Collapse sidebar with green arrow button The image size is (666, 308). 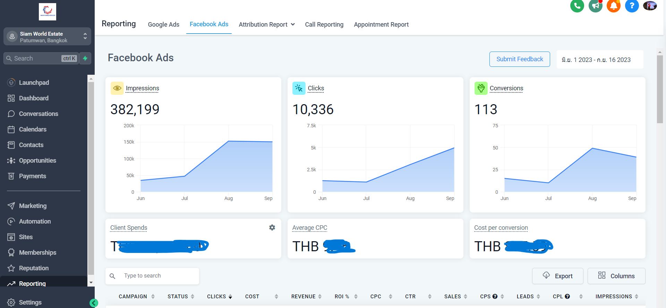[x=94, y=303]
